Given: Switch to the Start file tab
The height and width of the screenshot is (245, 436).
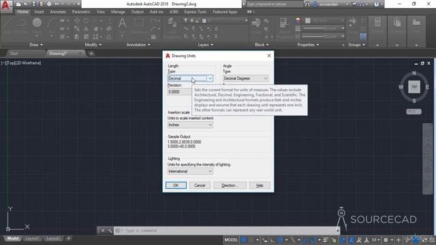Looking at the screenshot, I should [x=14, y=53].
